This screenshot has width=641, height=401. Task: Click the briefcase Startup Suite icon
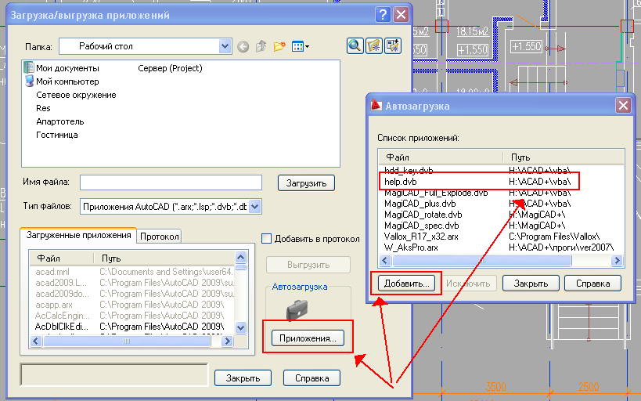pyautogui.click(x=297, y=310)
